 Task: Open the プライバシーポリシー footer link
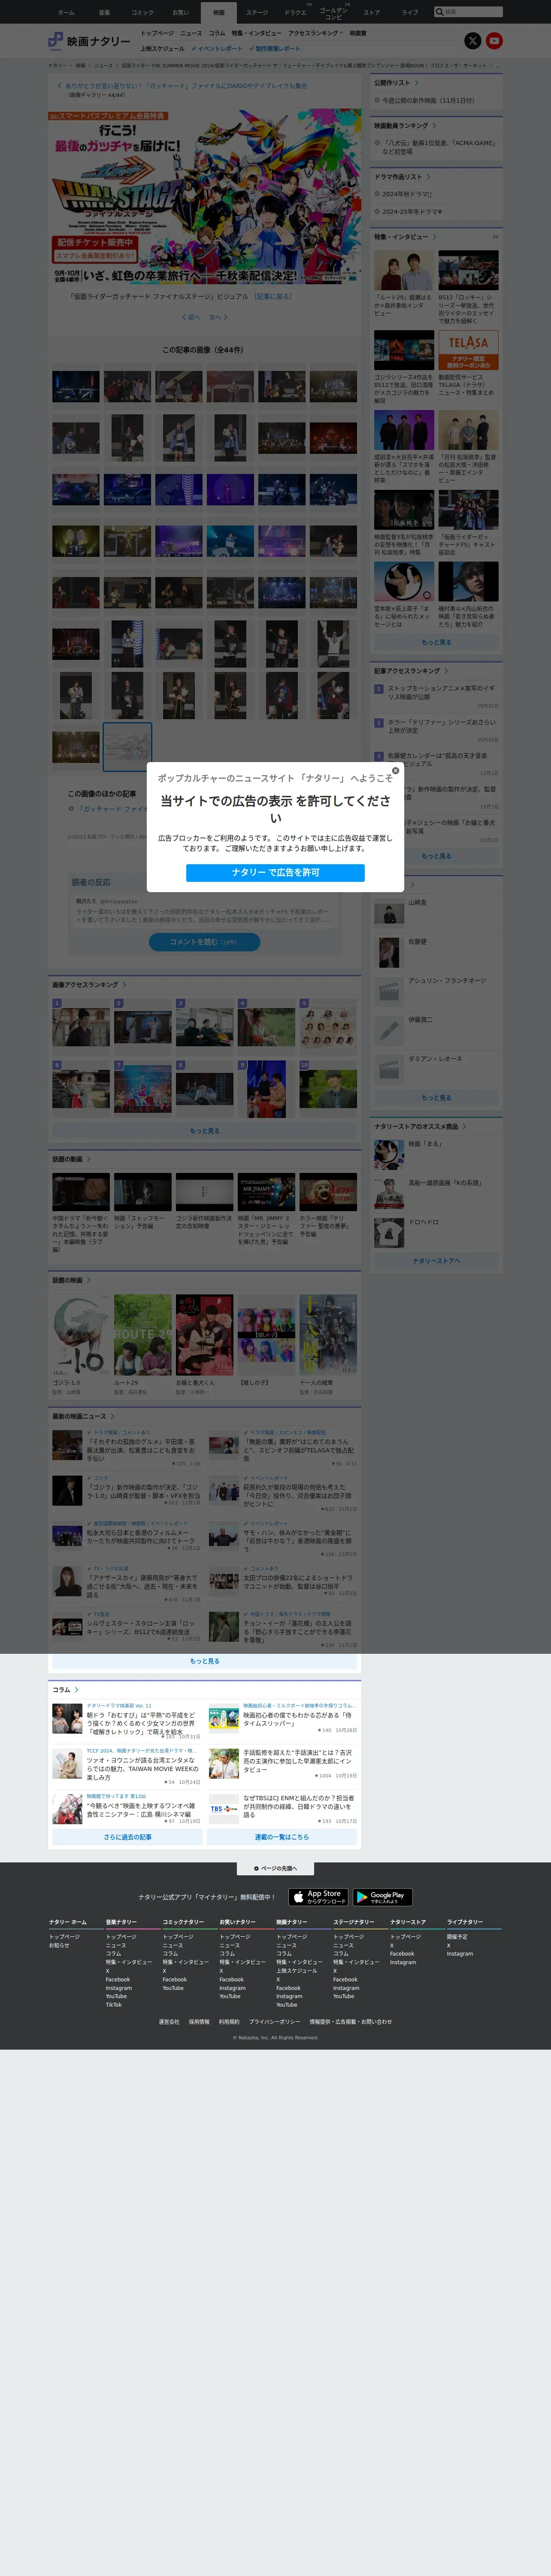274,2022
